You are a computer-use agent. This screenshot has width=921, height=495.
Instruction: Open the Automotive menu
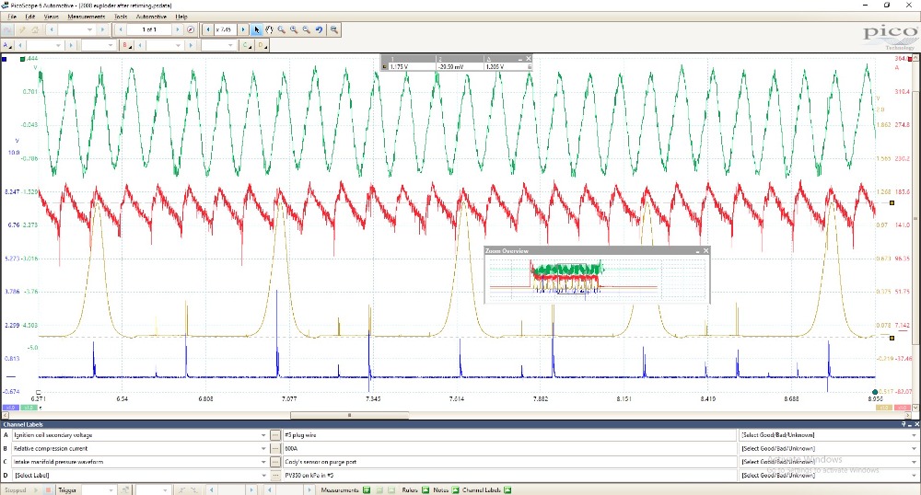151,17
